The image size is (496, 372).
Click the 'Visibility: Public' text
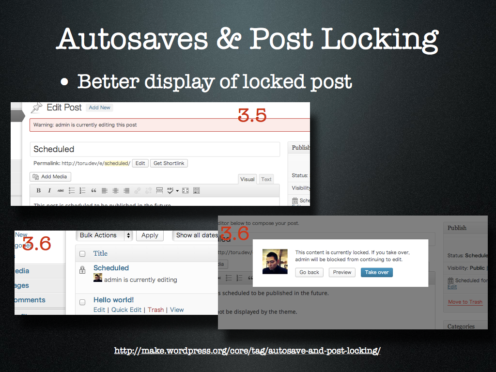[466, 268]
